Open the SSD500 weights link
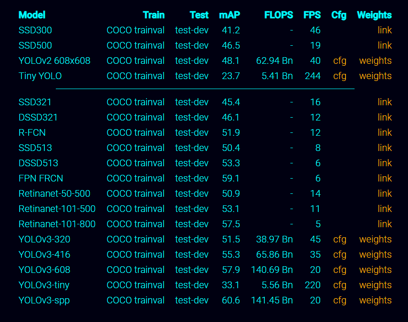The height and width of the screenshot is (322, 408). click(x=385, y=45)
